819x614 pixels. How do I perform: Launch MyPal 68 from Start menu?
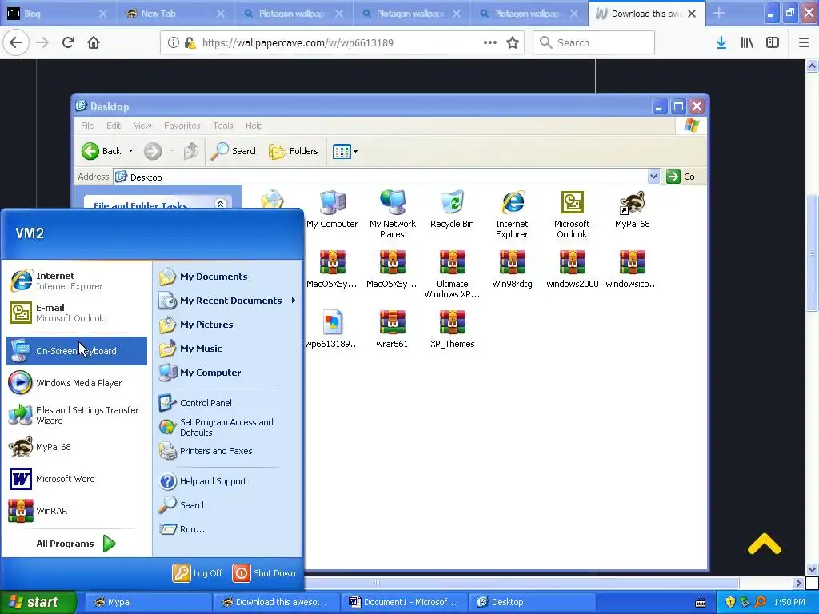tap(77, 447)
